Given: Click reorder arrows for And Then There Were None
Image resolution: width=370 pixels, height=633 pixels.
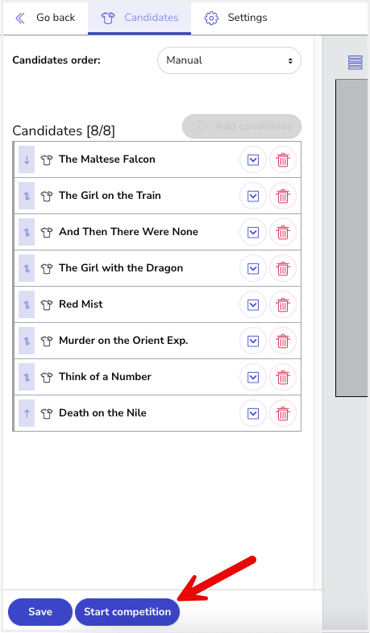Looking at the screenshot, I should tap(27, 232).
